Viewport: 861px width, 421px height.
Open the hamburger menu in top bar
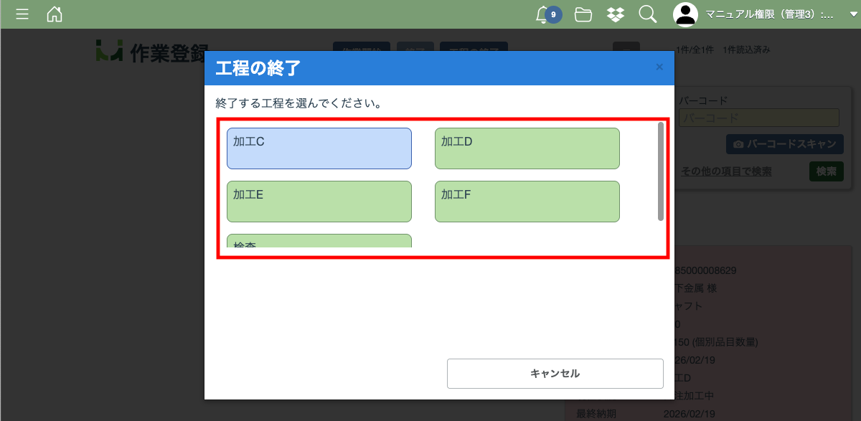22,14
